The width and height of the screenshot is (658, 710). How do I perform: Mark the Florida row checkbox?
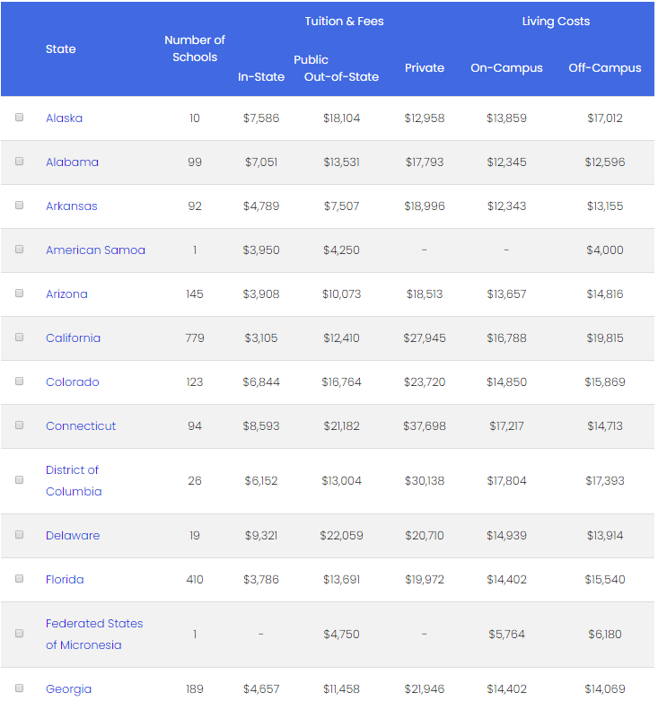(x=19, y=579)
